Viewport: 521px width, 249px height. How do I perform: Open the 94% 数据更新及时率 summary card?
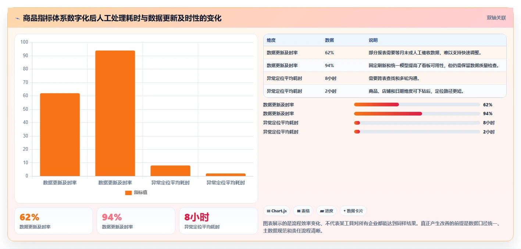tap(136, 221)
